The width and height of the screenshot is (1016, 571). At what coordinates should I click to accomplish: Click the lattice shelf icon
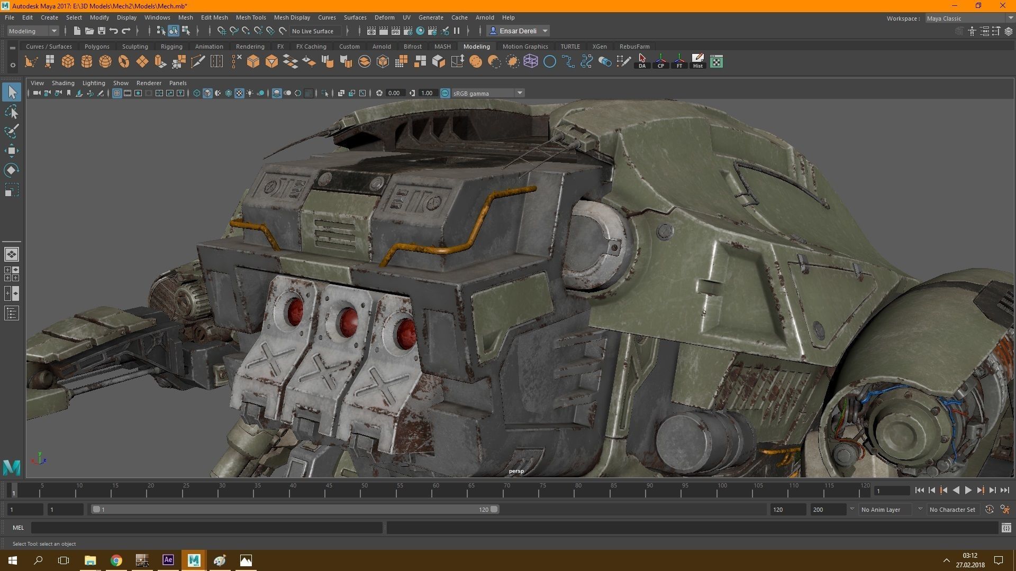coord(531,62)
